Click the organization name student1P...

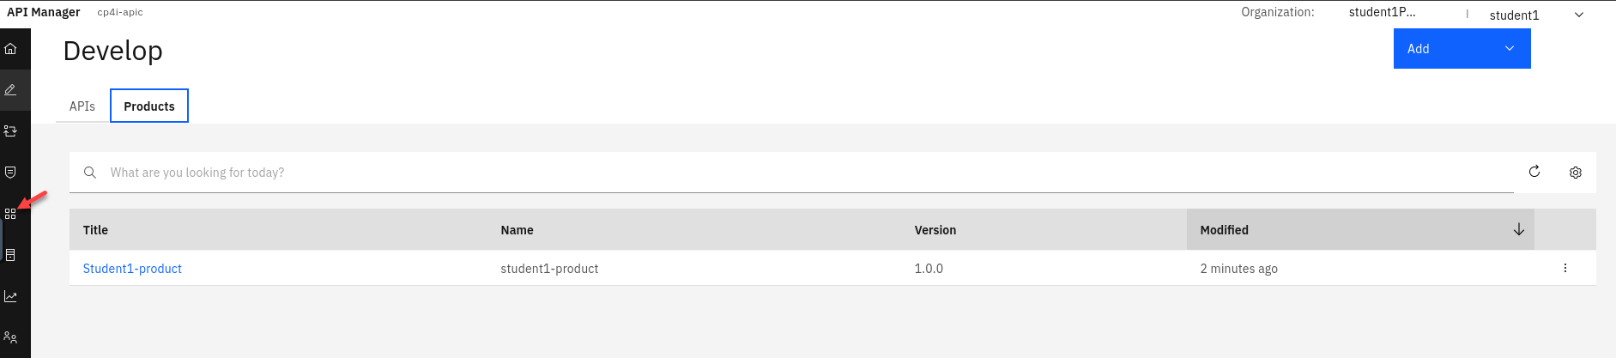(1382, 12)
